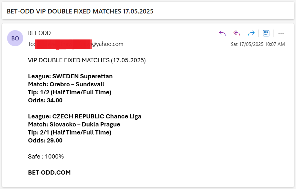Open the More actions ellipsis menu
This screenshot has height=189, width=296.
pos(281,33)
